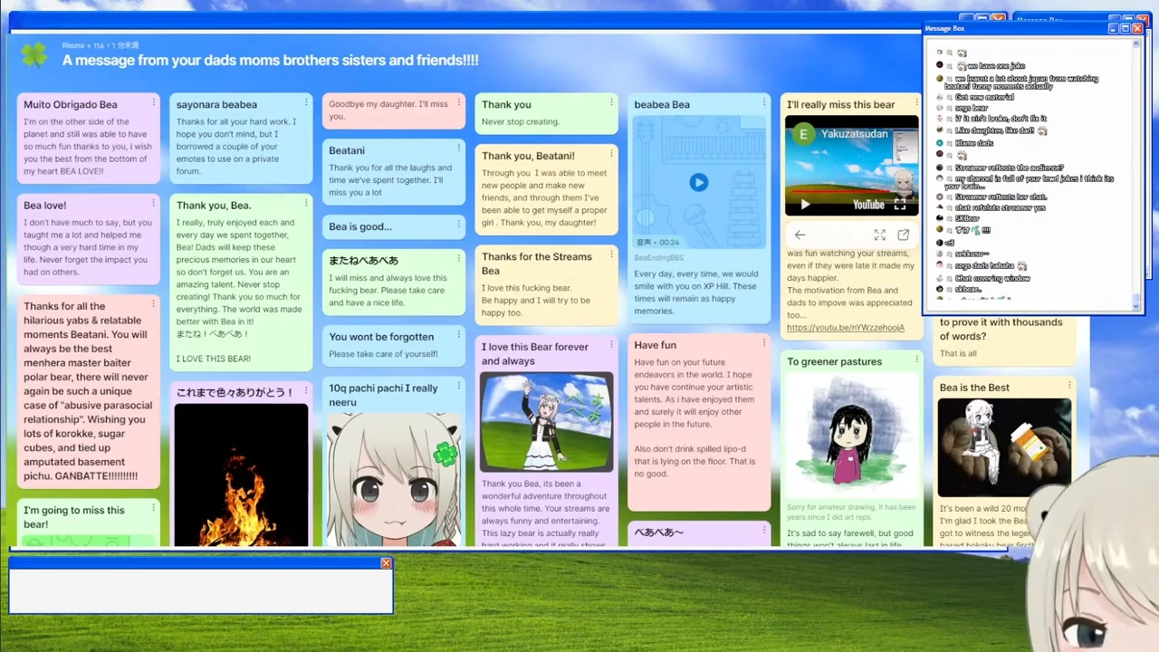Open the waving bear girl image
The height and width of the screenshot is (652, 1159).
pos(546,423)
